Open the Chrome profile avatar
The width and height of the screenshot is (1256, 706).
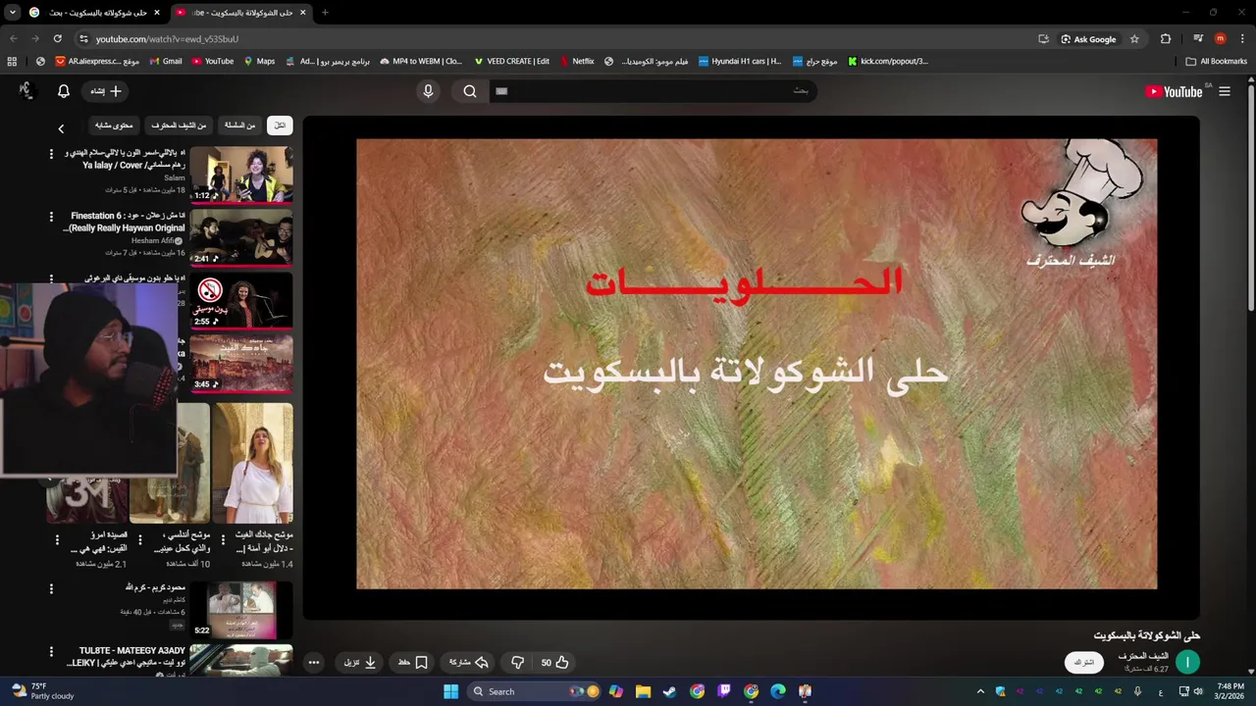(1220, 39)
